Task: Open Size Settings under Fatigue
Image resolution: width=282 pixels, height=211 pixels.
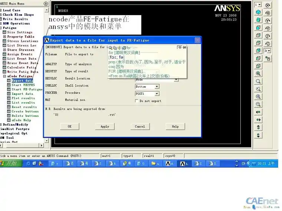Action: 20,32
